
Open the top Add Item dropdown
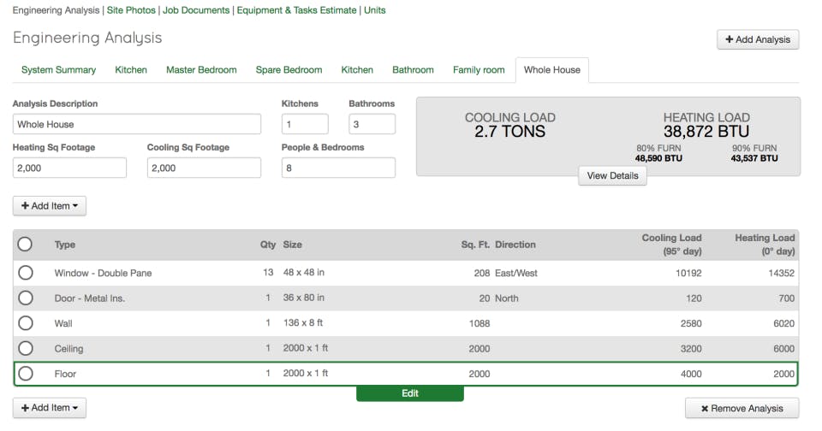50,206
